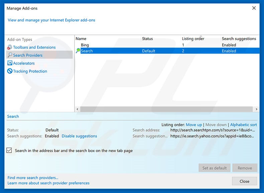Click the Close button

[x=244, y=181]
